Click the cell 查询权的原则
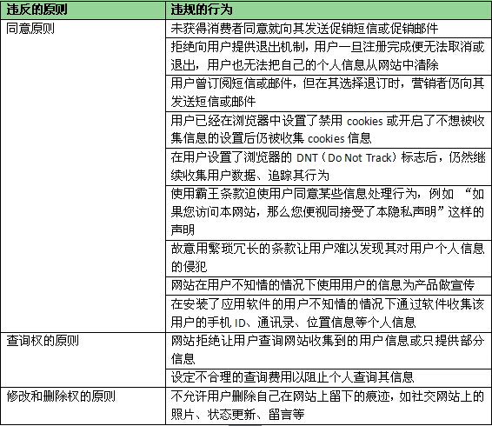This screenshot has width=492, height=426. coord(83,360)
